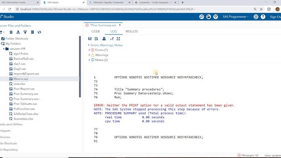Expand the Notes (2) node
This screenshot has height=158, width=281.
pos(89,60)
